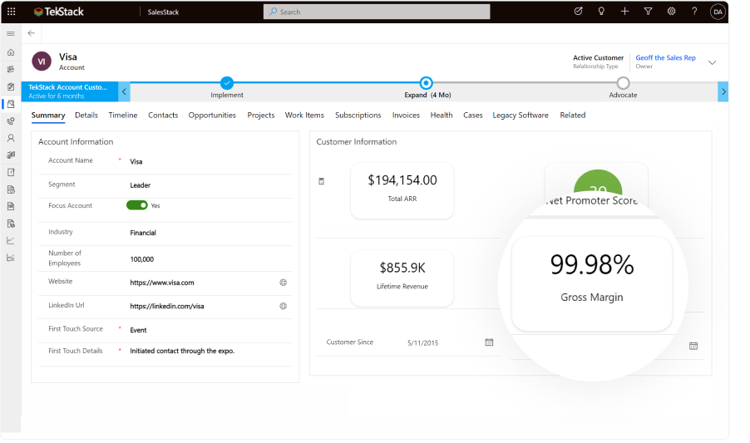Click the SalesStack app name
Viewport: 750px width, 443px height.
[163, 12]
